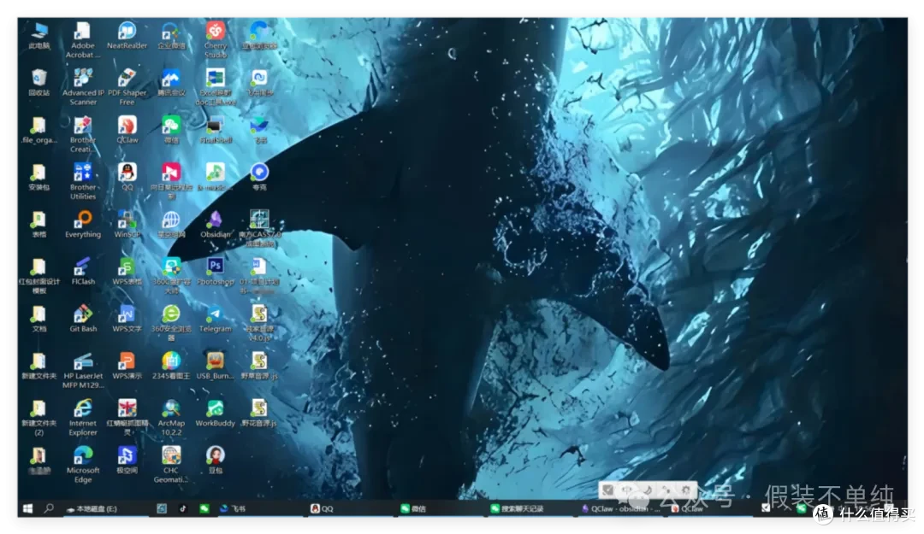This screenshot has width=924, height=534.
Task: Open the 此电脑 This PC icon
Action: click(38, 35)
